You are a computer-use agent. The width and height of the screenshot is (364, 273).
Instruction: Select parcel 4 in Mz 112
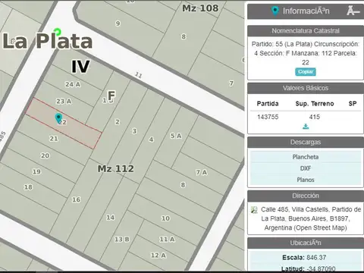(x=151, y=140)
